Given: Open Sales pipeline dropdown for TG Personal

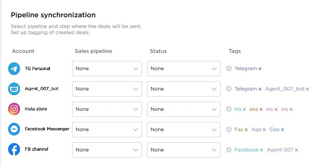Looking at the screenshot, I should pyautogui.click(x=107, y=69).
